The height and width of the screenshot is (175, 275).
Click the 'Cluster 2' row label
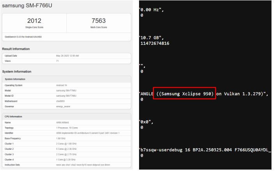pos(9,149)
